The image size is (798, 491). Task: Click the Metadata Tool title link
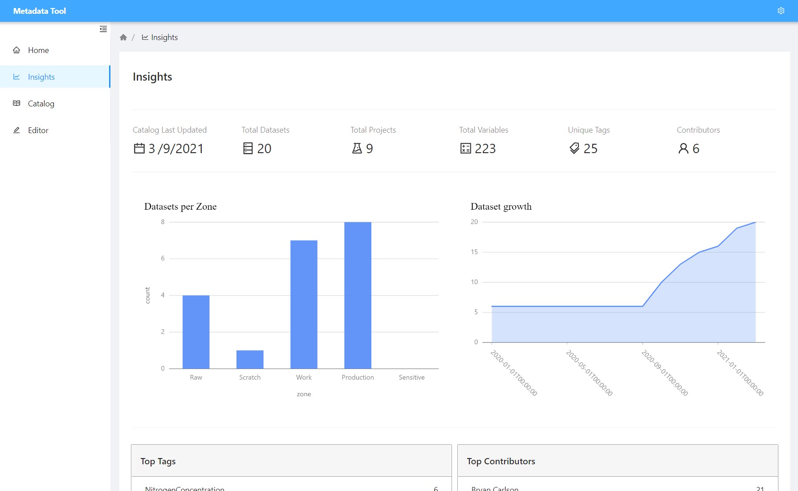(40, 11)
